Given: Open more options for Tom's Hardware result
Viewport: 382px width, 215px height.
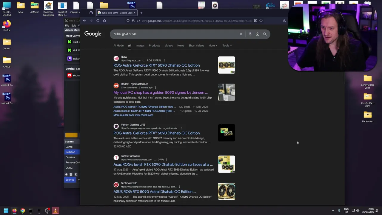Looking at the screenshot, I should (x=167, y=159).
